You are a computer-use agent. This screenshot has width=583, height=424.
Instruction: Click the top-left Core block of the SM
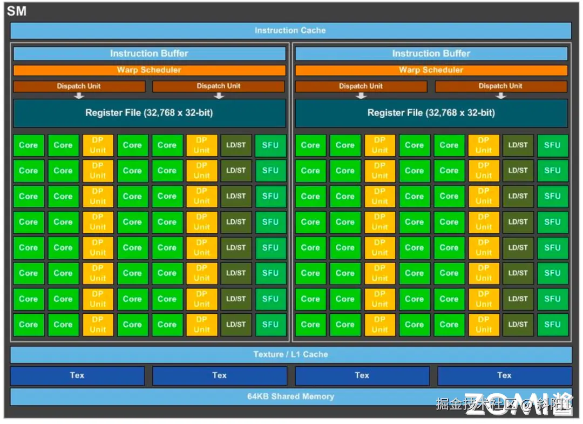[29, 145]
